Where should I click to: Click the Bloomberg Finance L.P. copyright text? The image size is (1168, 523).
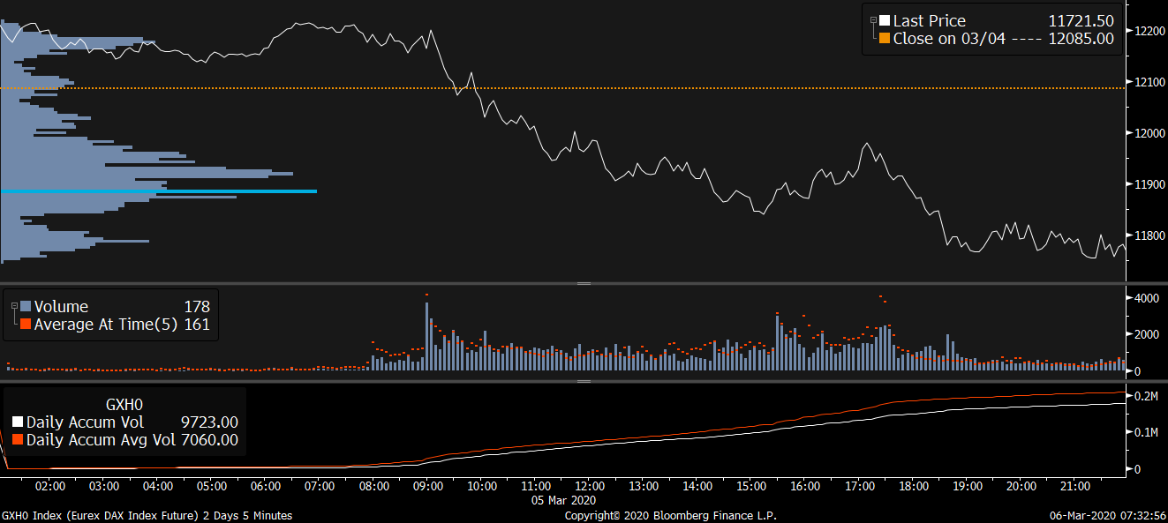[x=670, y=515]
